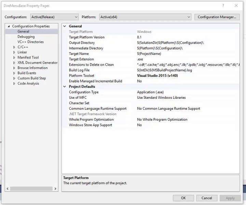Click the Output Directory value field
Screen dimensions: 246x205
point(170,43)
